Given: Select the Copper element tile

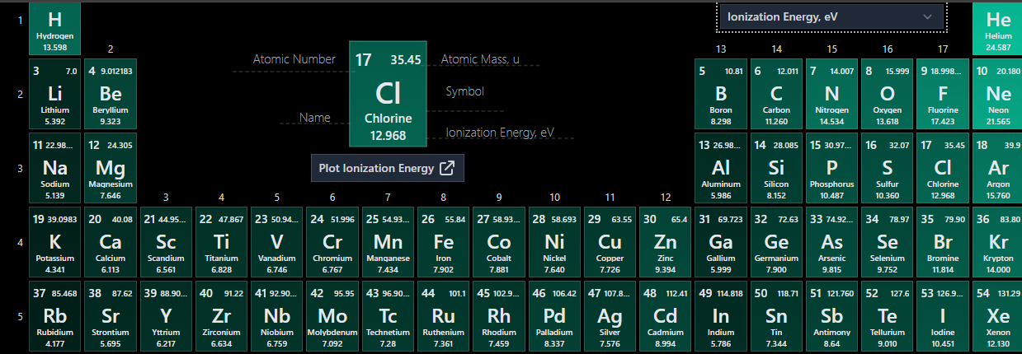Looking at the screenshot, I should (610, 243).
